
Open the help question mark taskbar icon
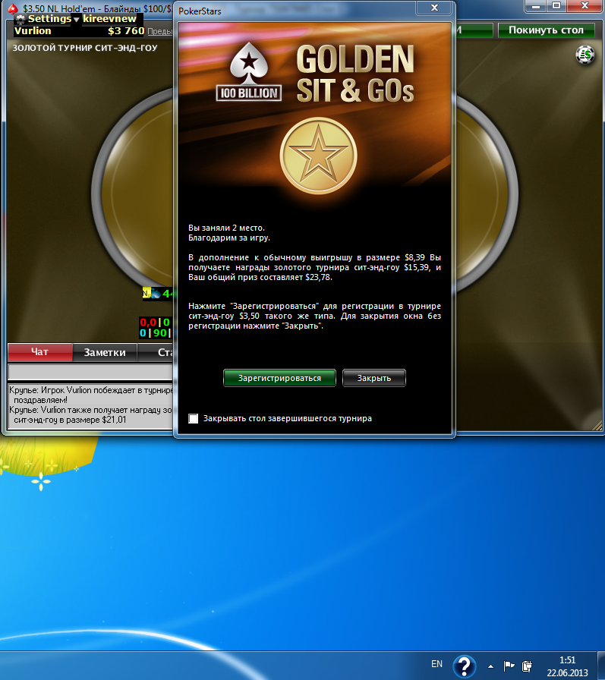pyautogui.click(x=465, y=666)
